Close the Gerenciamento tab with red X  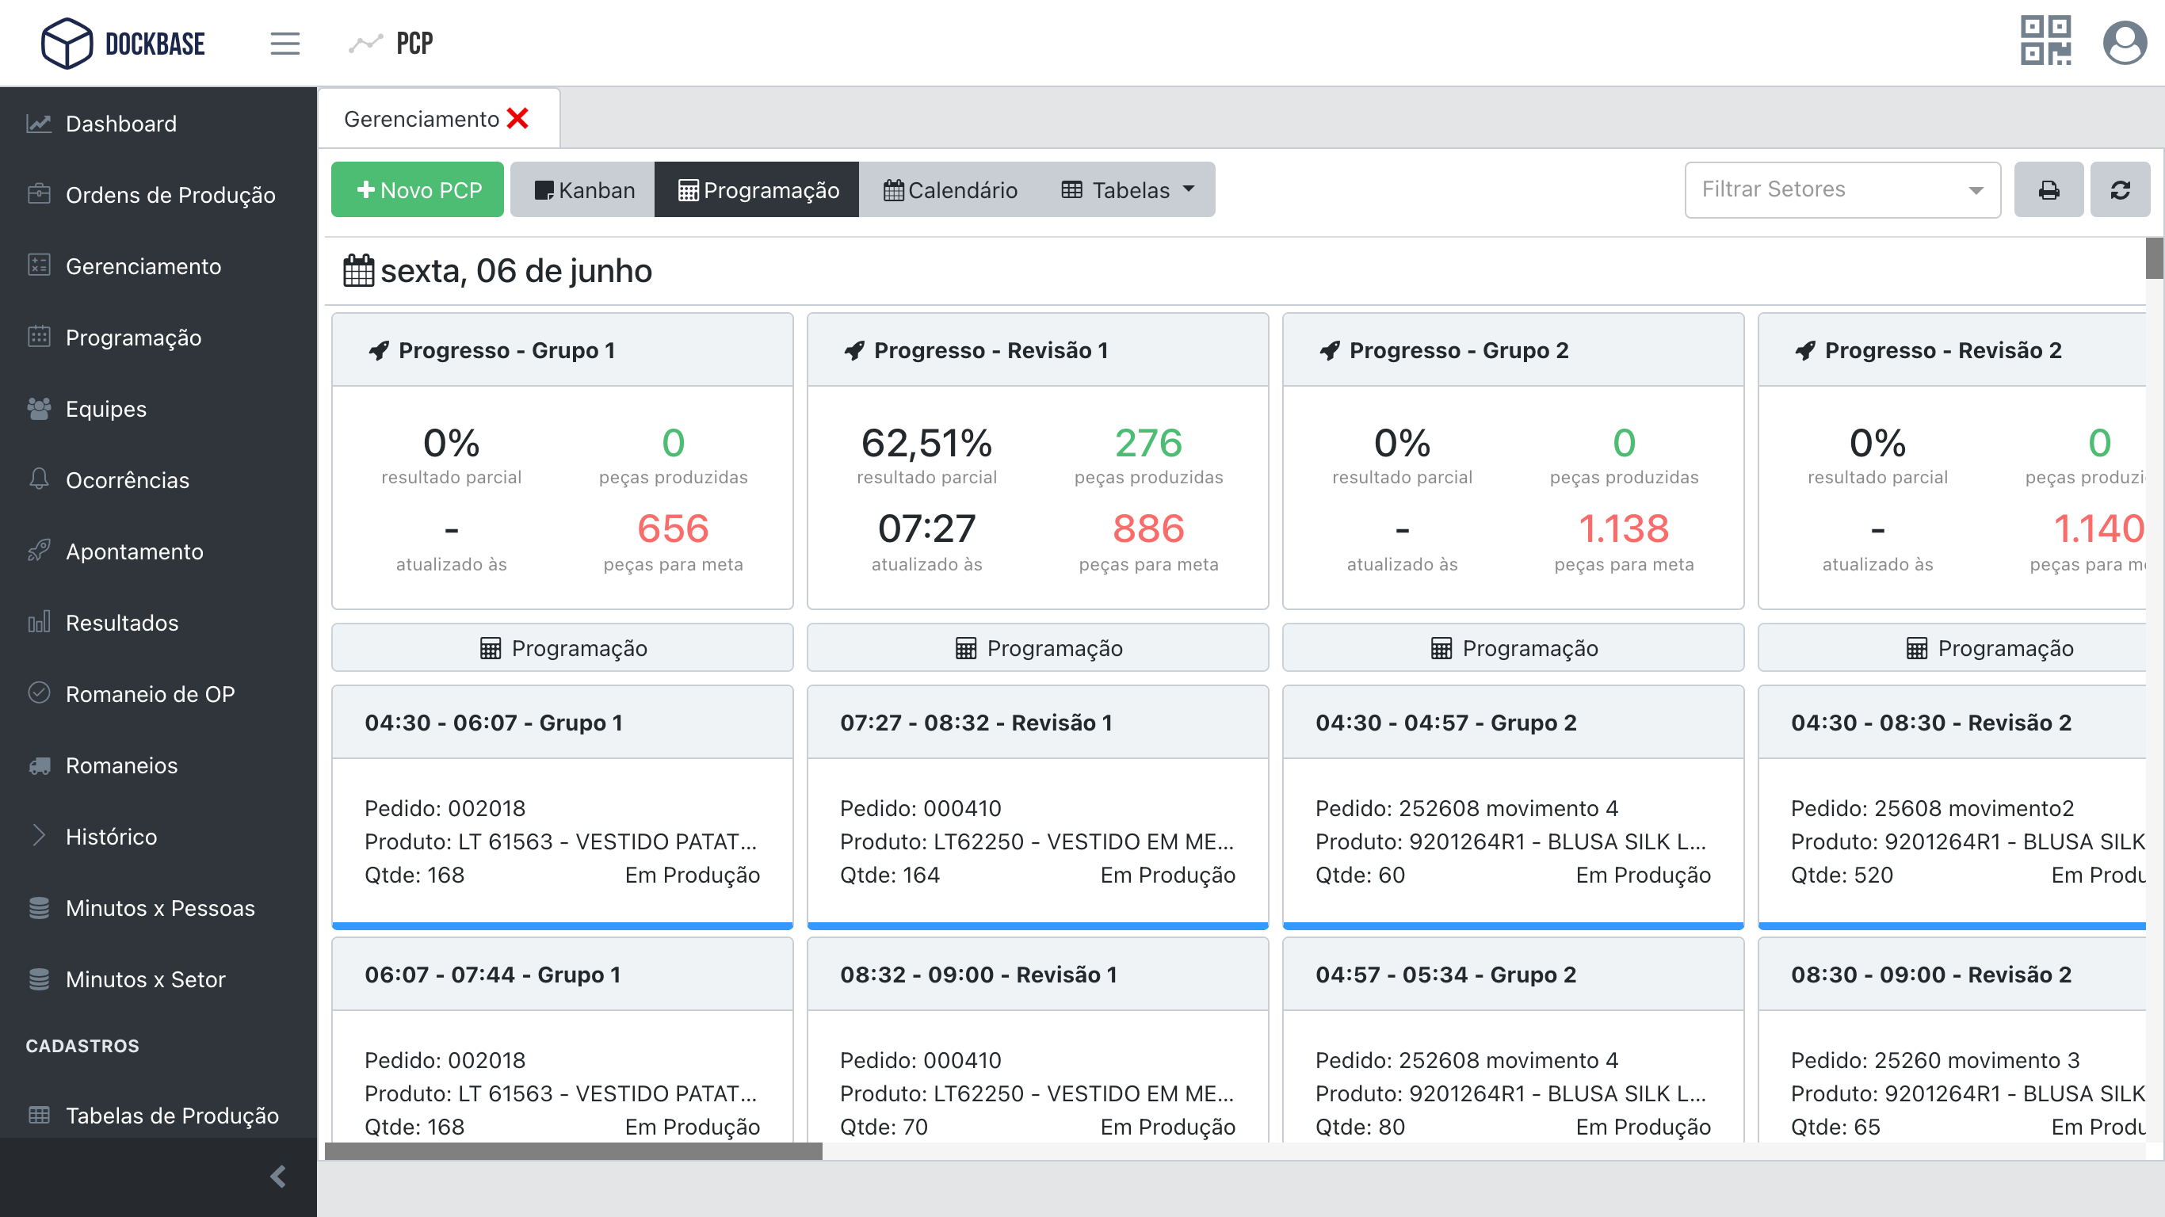517,119
